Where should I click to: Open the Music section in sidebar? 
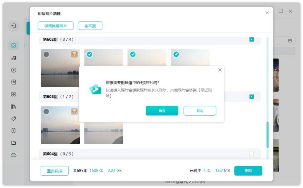coord(13,58)
